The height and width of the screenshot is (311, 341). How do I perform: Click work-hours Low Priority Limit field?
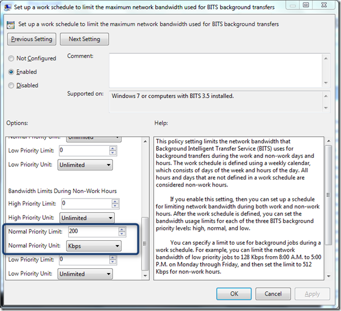pos(84,150)
